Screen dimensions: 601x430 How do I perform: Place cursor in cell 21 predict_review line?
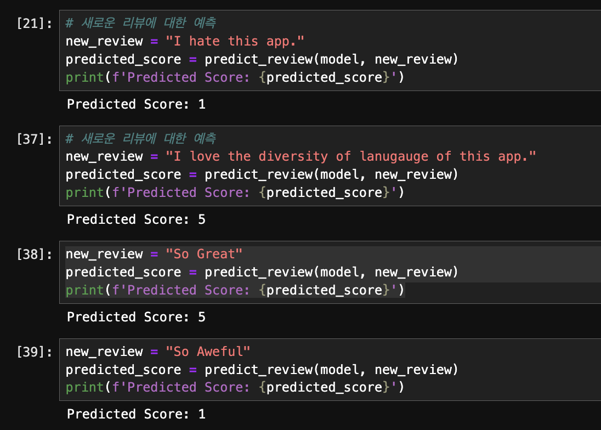(x=262, y=59)
